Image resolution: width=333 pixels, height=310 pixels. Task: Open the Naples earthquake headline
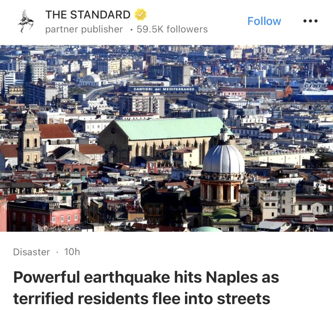146,277
